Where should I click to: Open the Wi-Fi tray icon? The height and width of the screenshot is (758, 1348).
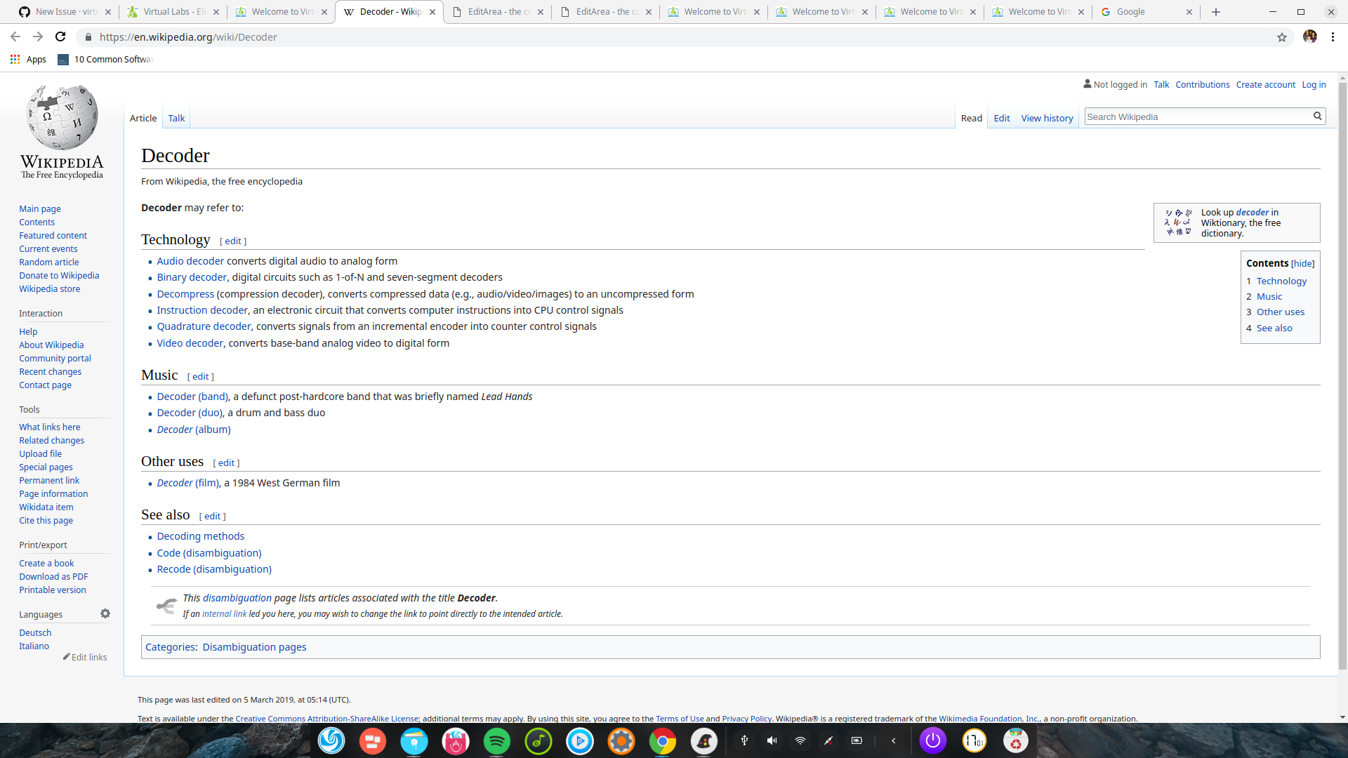[800, 740]
